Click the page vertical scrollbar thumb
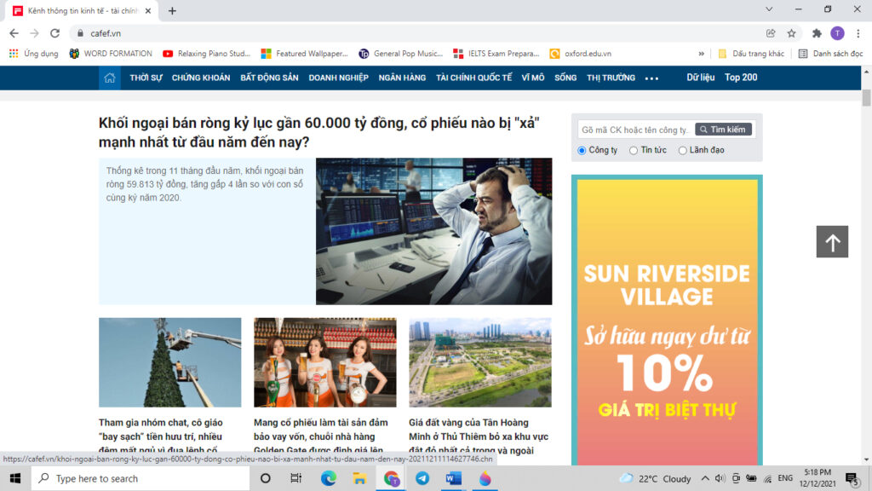872x491 pixels. coord(866,97)
